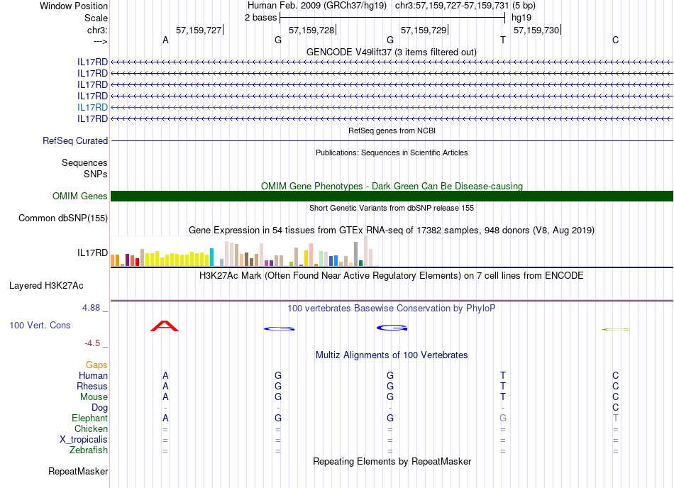Viewport: 674px width, 488px height.
Task: Open the GTEx Gene Expression track title
Action: [x=392, y=230]
